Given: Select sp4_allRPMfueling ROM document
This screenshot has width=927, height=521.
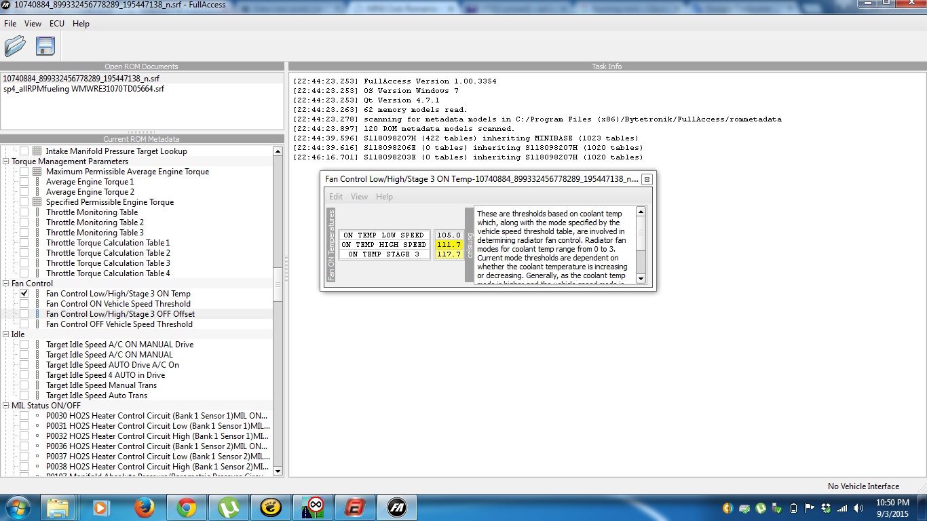Looking at the screenshot, I should (x=83, y=89).
